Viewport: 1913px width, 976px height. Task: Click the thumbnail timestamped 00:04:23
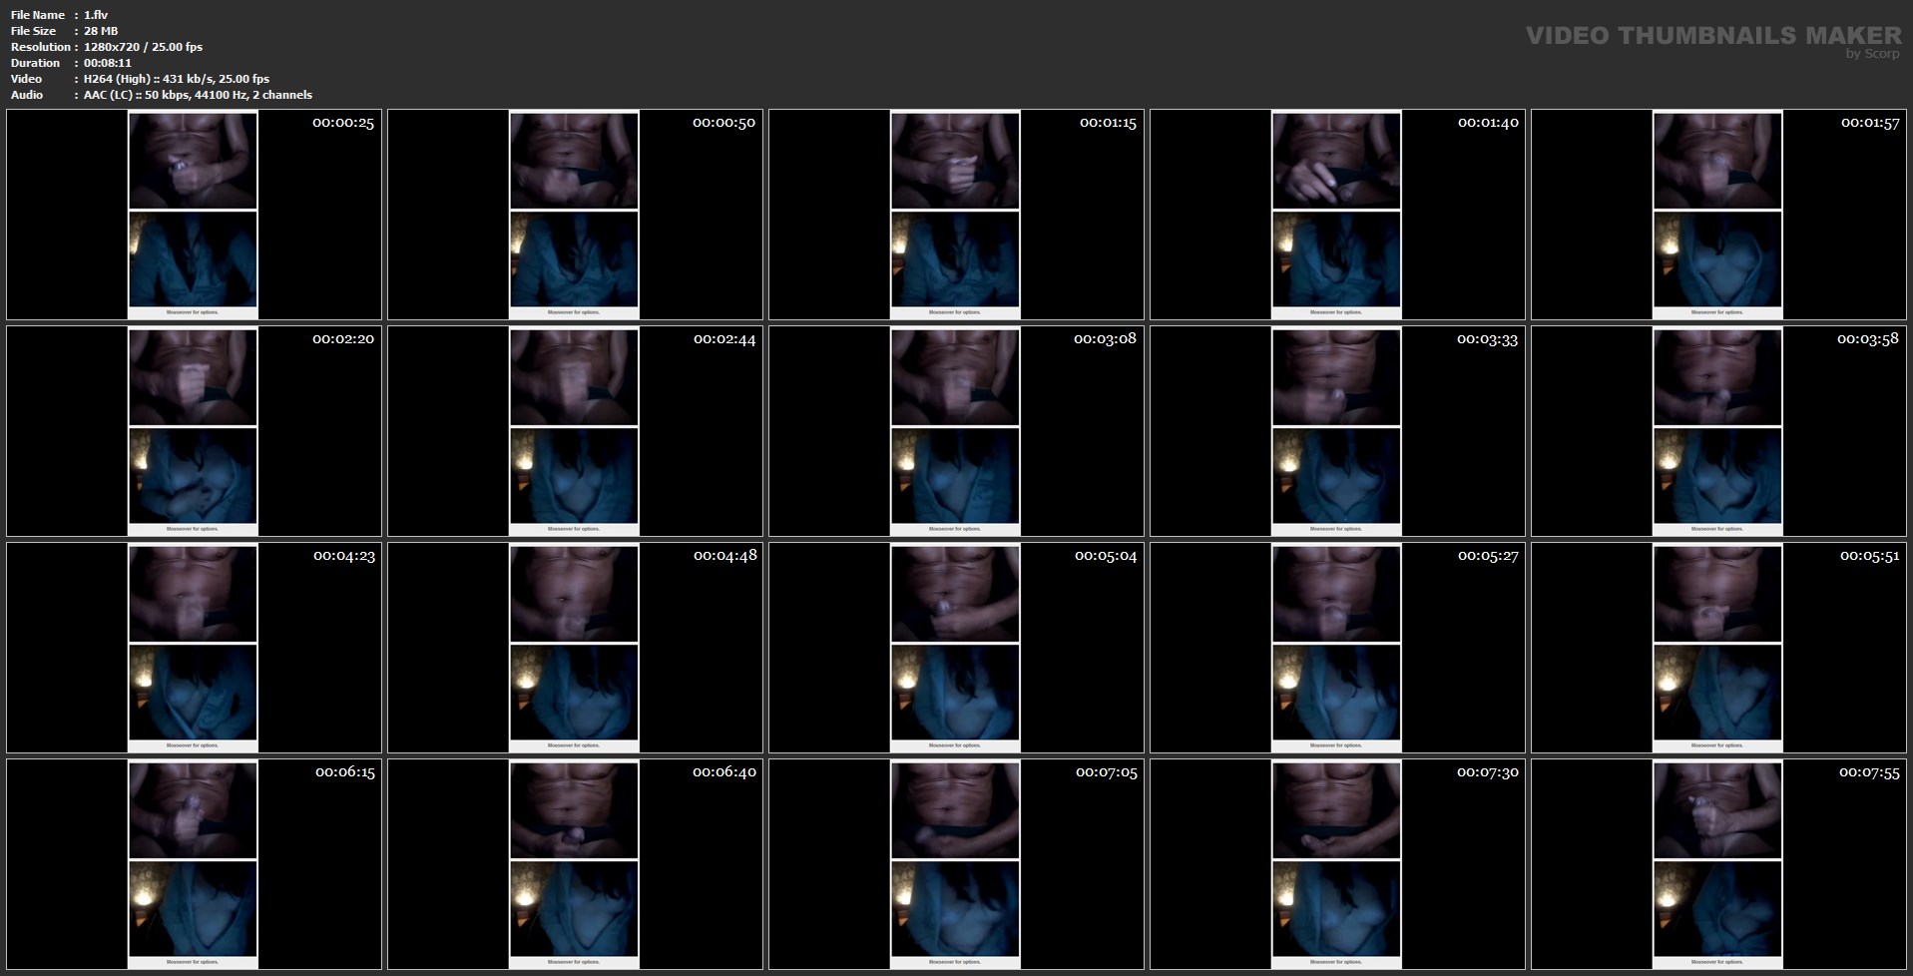[x=194, y=648]
